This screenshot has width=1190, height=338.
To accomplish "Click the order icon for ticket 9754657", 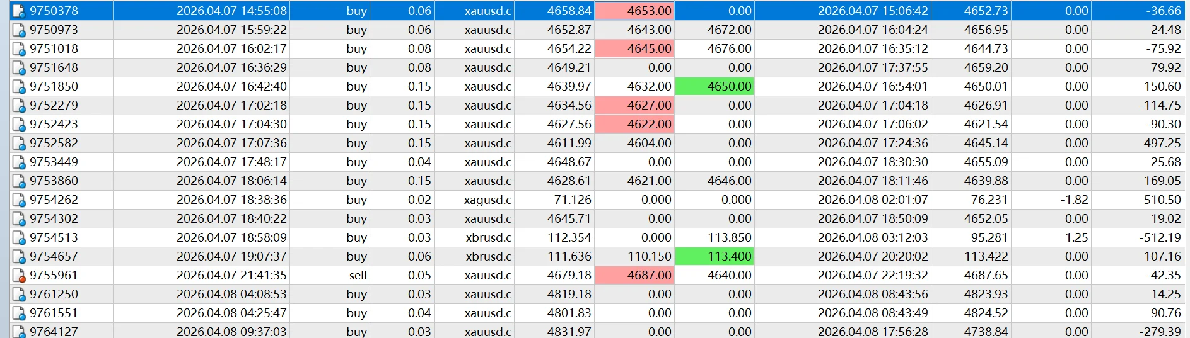I will coord(20,257).
